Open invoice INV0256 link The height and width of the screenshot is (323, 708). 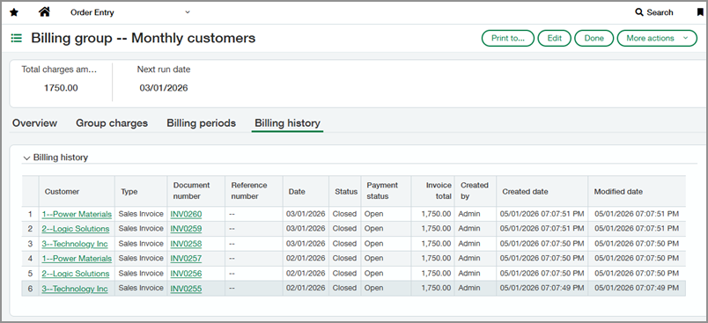click(186, 274)
